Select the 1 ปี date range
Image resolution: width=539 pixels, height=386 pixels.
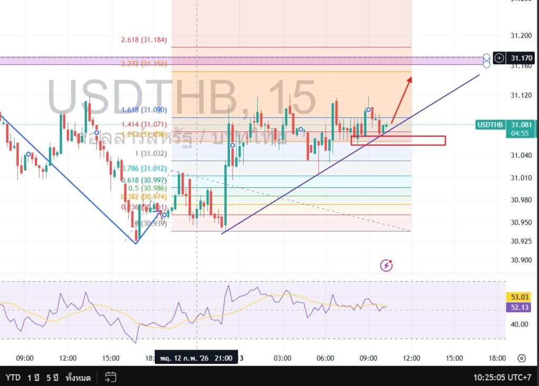[x=34, y=377]
